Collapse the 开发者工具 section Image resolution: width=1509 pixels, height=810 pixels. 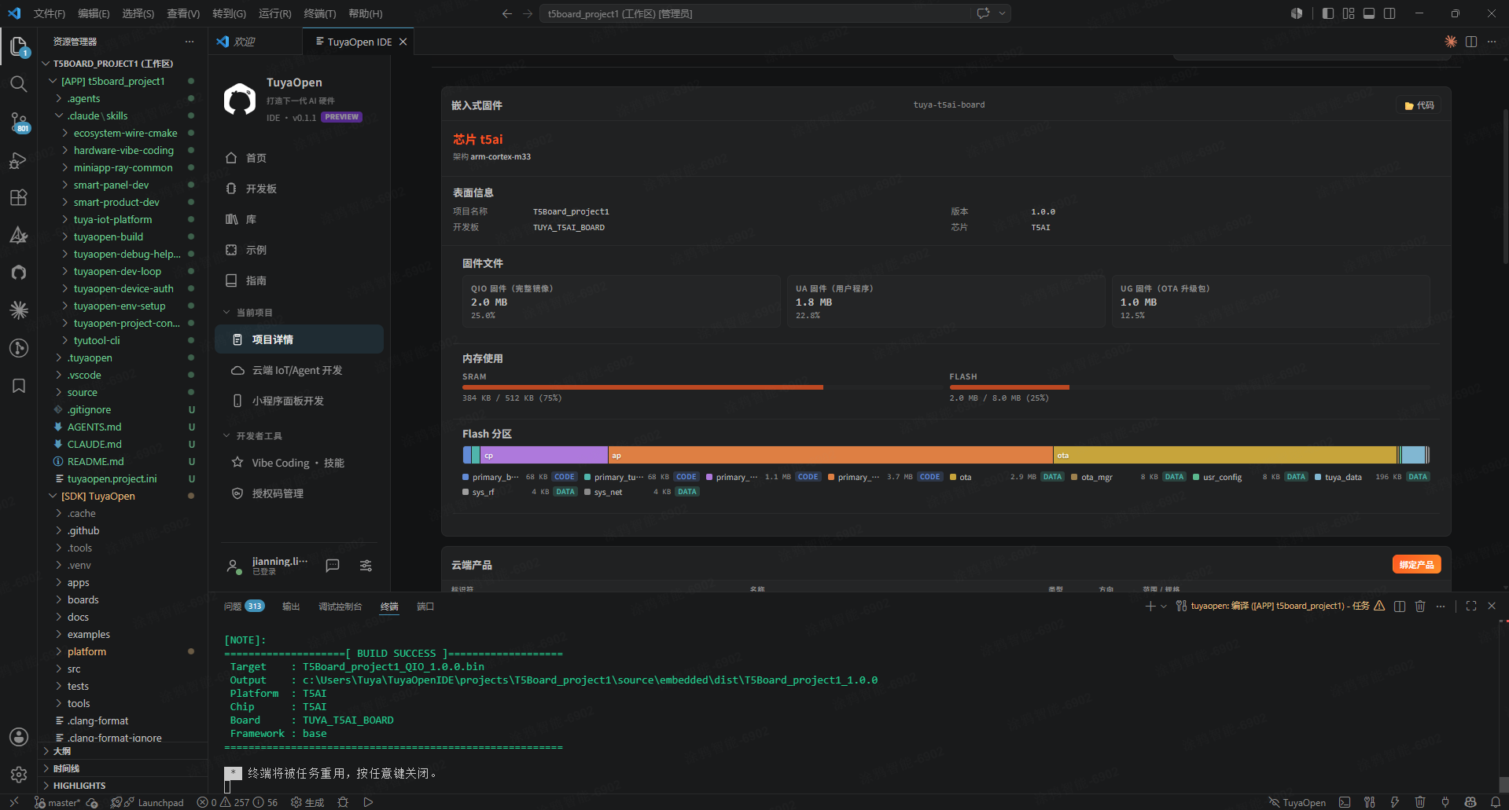coord(252,436)
